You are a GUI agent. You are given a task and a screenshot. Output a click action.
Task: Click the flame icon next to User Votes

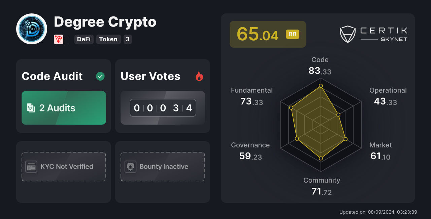[199, 76]
